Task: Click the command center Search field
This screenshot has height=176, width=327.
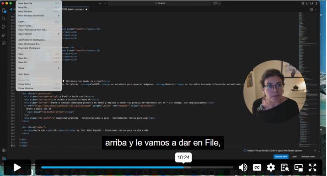Action: click(159, 3)
